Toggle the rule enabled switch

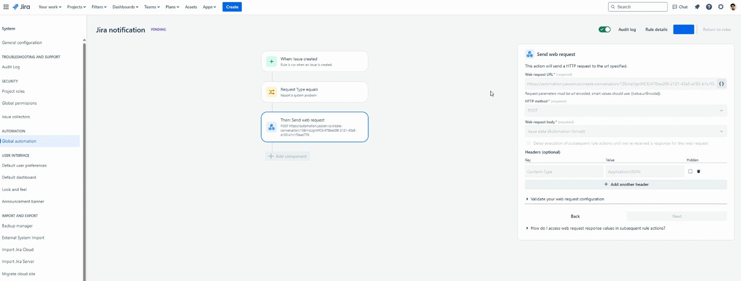604,29
